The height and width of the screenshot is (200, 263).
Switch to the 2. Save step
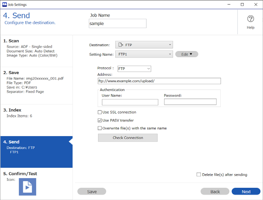pyautogui.click(x=36, y=86)
